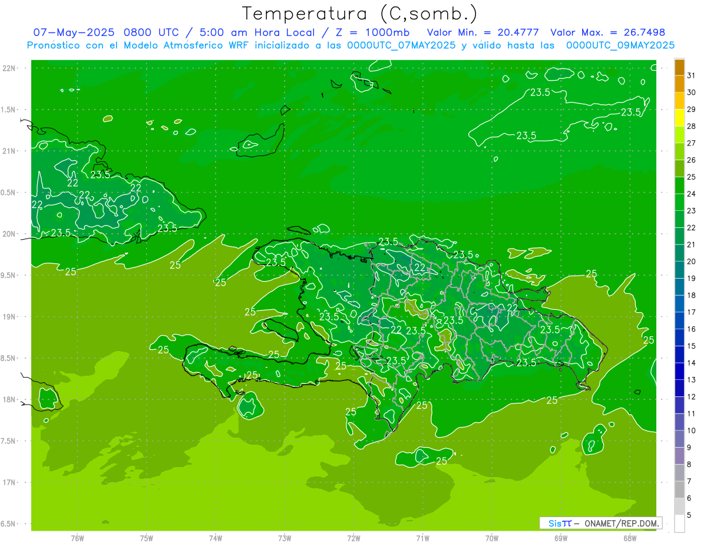This screenshot has height=546, width=707.
Task: Click the '0.5N' latitude axis label
Action: (x=9, y=193)
